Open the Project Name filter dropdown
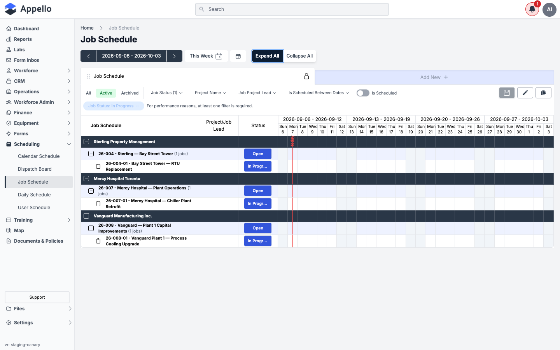560x350 pixels. pyautogui.click(x=210, y=93)
